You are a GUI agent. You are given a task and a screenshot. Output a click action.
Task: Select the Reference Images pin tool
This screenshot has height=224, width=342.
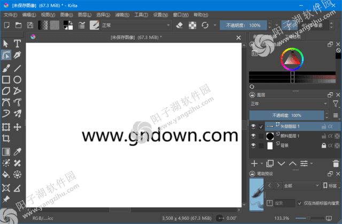tap(6, 199)
